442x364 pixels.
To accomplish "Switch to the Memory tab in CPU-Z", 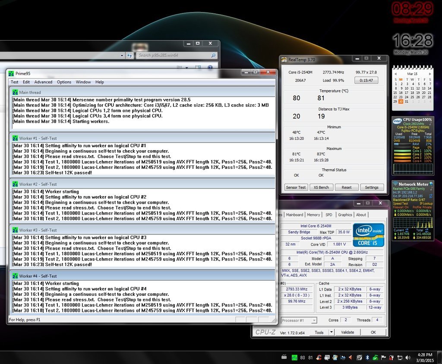I will click(x=313, y=215).
